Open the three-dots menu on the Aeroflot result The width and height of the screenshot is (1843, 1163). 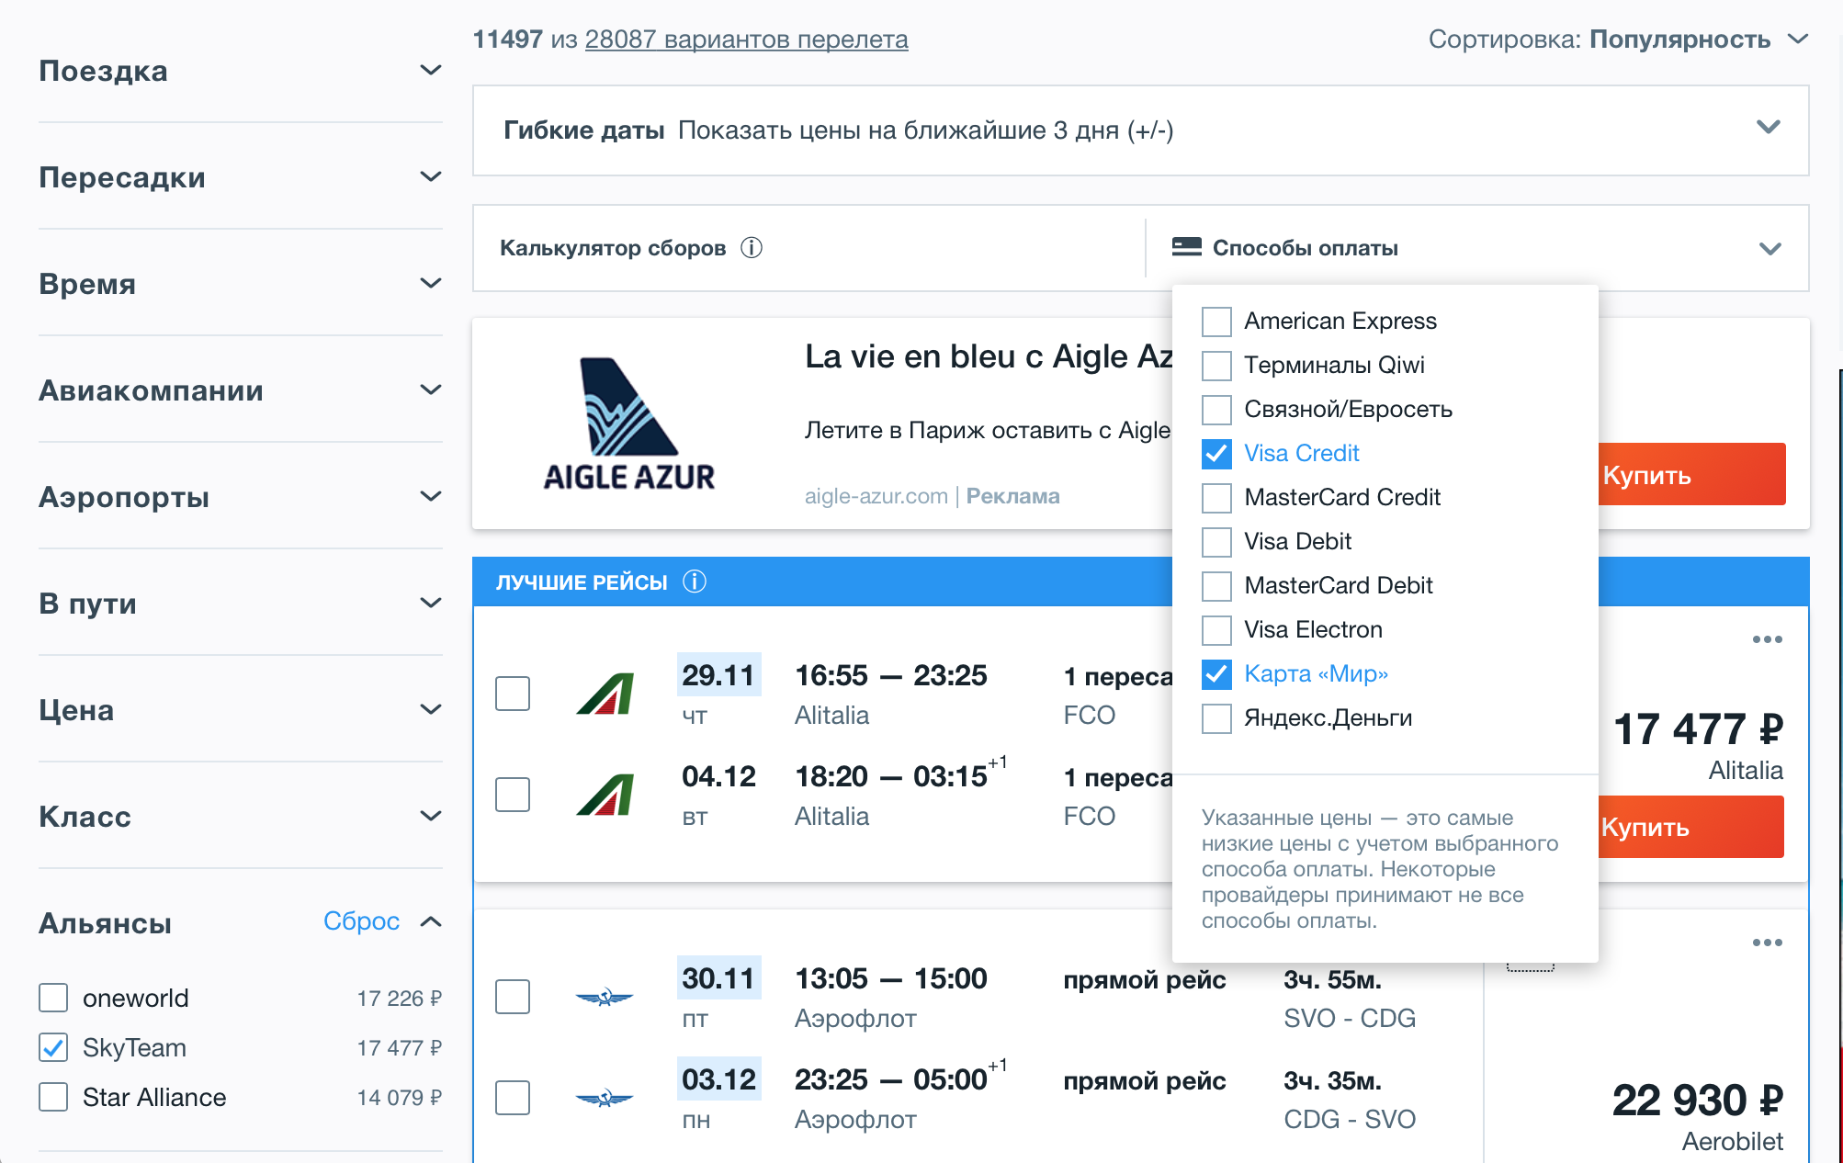[1767, 943]
